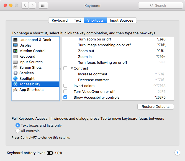Viewport: 185px width, 161px height.
Task: Click the Mission Control icon
Action: pos(15,51)
